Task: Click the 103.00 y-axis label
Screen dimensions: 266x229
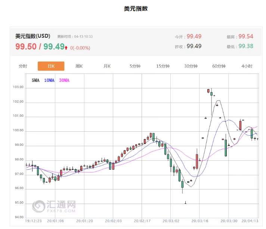Action: point(18,87)
